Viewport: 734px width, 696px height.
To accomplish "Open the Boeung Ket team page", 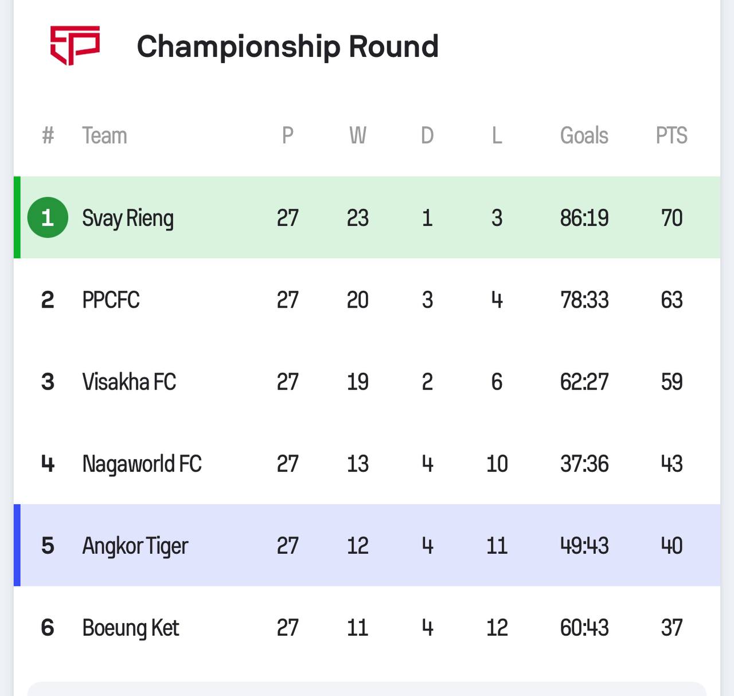I will 131,628.
